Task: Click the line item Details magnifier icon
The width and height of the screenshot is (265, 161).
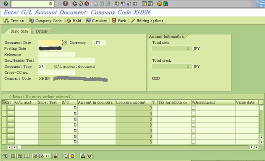Action: pyautogui.click(x=5, y=156)
